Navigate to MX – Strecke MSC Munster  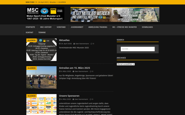tap(125, 27)
